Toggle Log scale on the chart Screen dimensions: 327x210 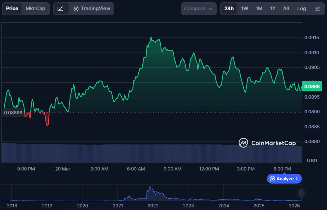point(302,8)
